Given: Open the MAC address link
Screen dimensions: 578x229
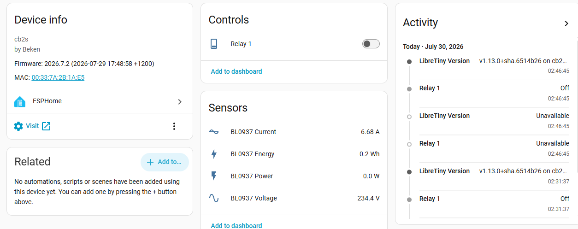Looking at the screenshot, I should pos(58,77).
